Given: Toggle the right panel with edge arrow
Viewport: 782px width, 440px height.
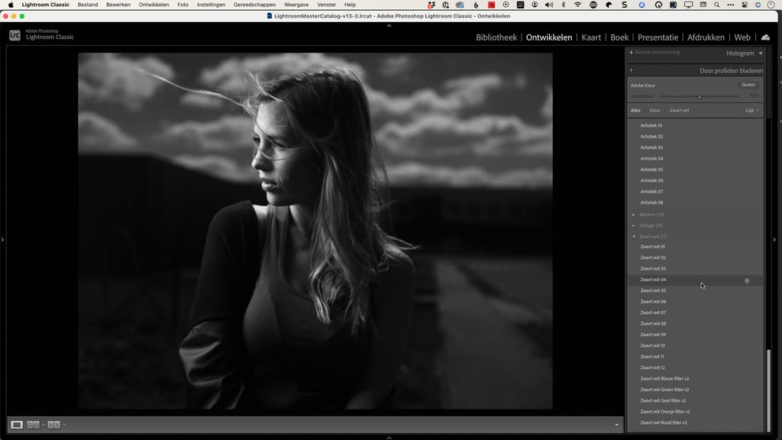Looking at the screenshot, I should 774,239.
